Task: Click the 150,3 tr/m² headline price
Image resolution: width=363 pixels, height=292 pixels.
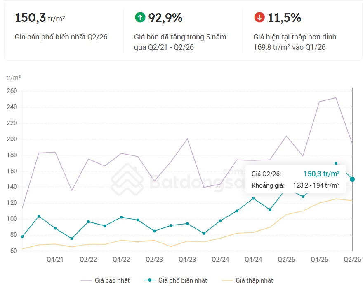Action: (40, 18)
